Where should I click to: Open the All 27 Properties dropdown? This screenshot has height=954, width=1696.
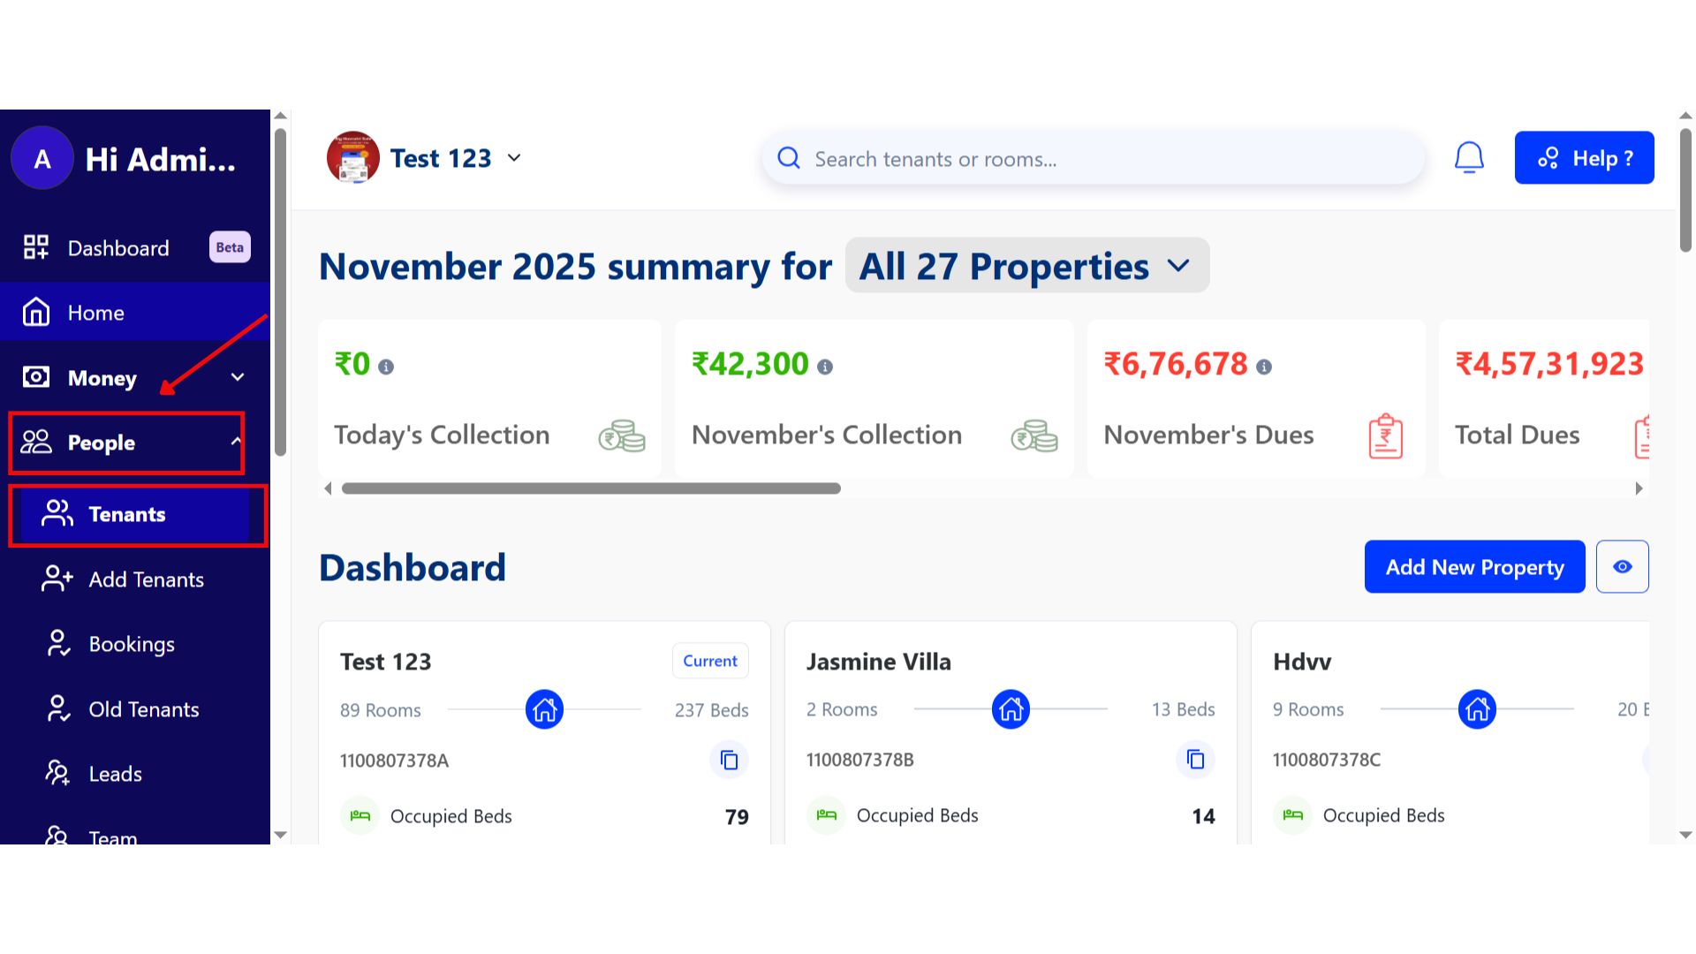[1026, 266]
